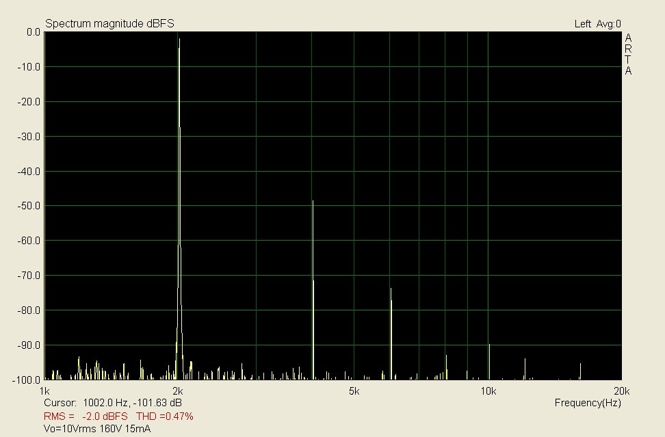Click the 'Vo=10Vrms 160V 15mA' note
Image resolution: width=665 pixels, height=437 pixels.
(x=97, y=429)
